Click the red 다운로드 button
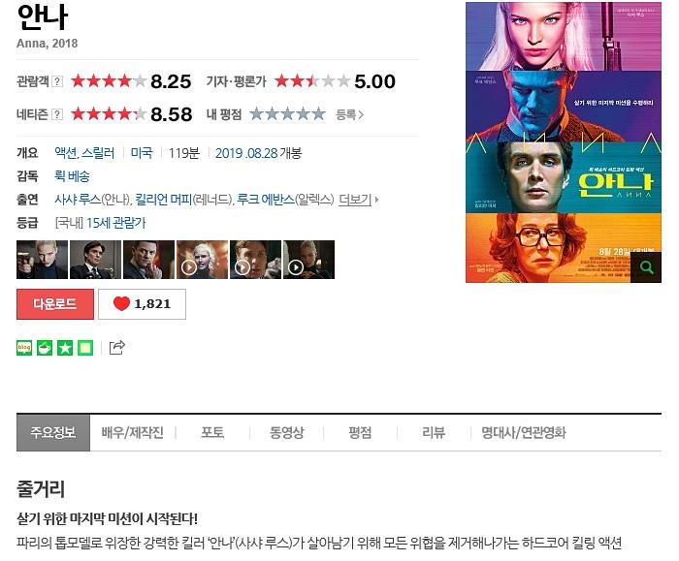 click(x=55, y=304)
